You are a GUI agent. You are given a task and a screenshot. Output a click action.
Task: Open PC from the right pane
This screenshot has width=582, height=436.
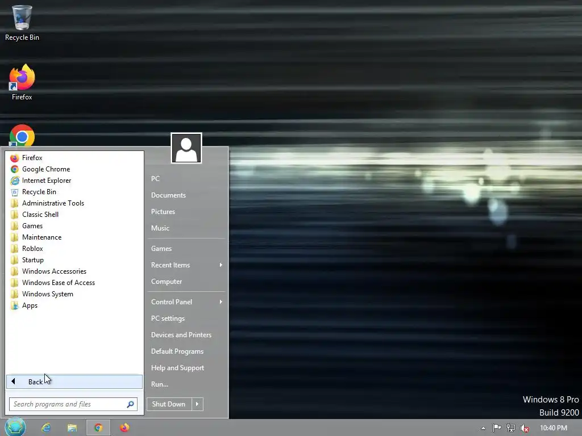tap(186, 179)
